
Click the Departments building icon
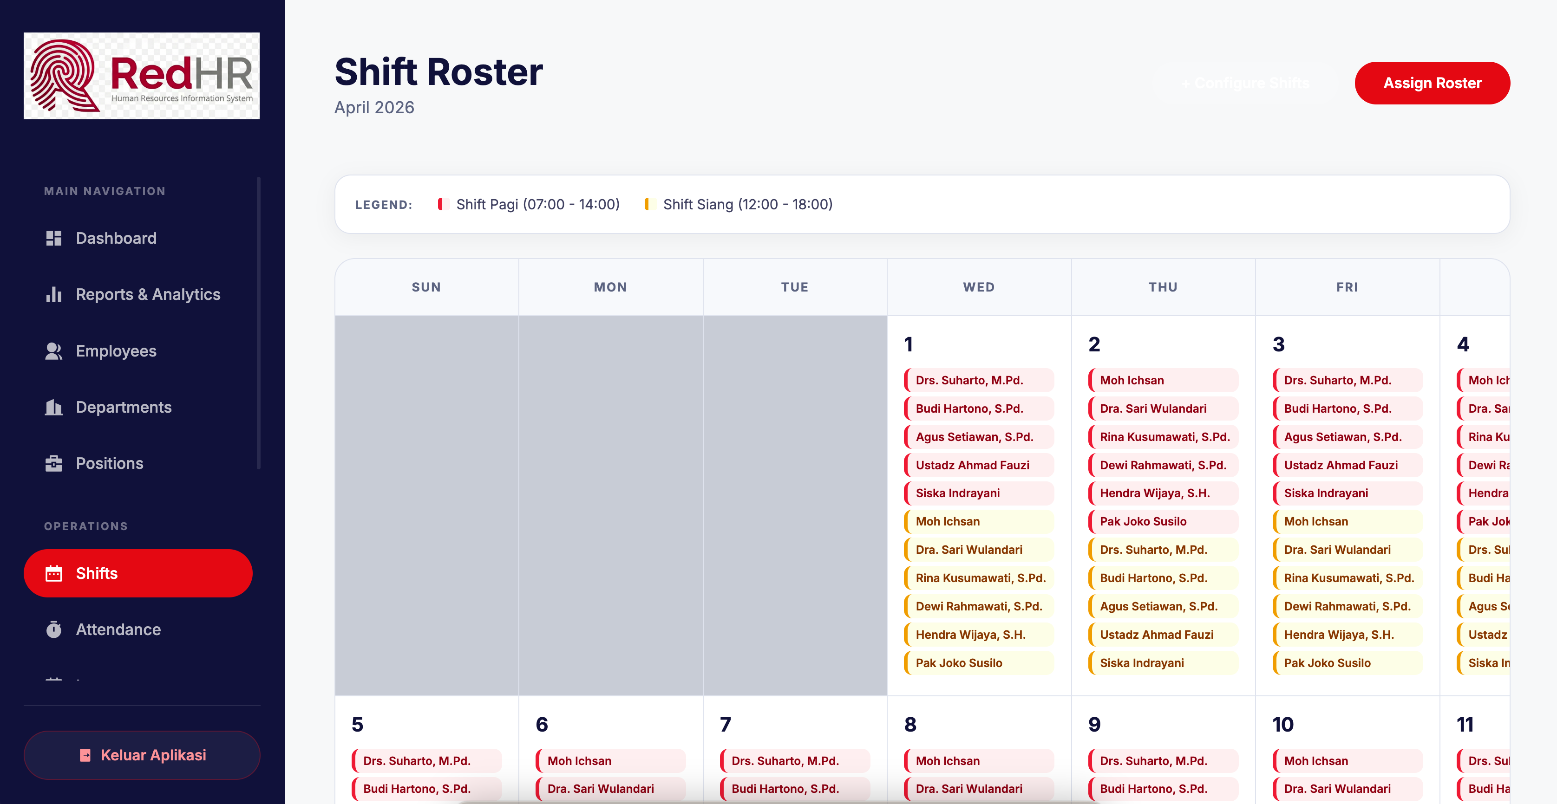(54, 407)
